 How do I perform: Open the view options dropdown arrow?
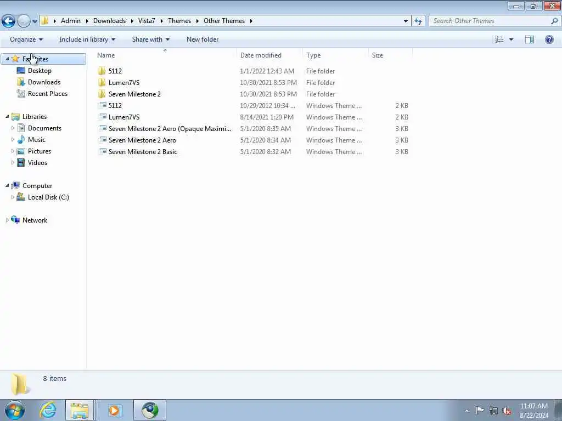[x=511, y=39]
